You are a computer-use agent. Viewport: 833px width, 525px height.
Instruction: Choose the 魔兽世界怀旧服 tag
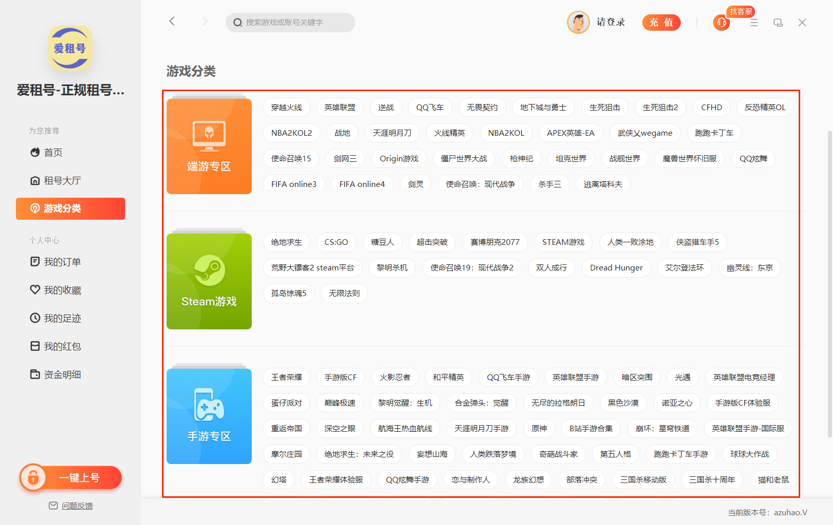coord(689,159)
